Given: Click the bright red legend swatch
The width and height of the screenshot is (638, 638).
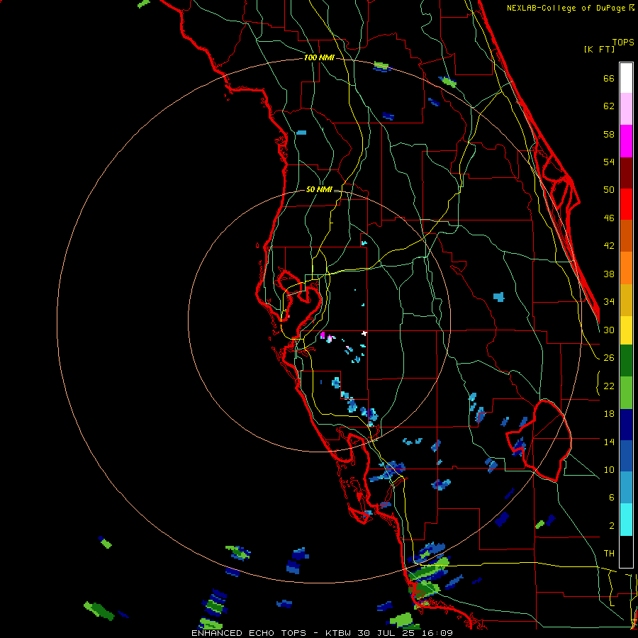Looking at the screenshot, I should (626, 204).
